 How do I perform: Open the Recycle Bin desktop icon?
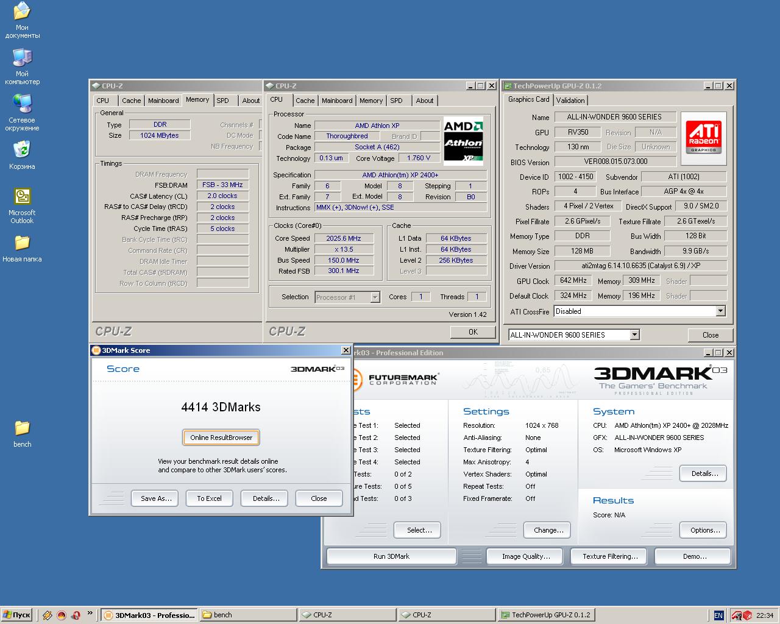click(22, 155)
